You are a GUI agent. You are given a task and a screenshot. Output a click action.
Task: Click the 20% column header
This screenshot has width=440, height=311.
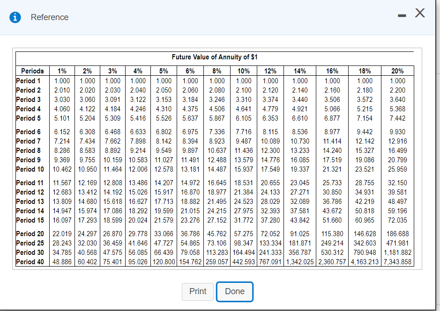(397, 71)
